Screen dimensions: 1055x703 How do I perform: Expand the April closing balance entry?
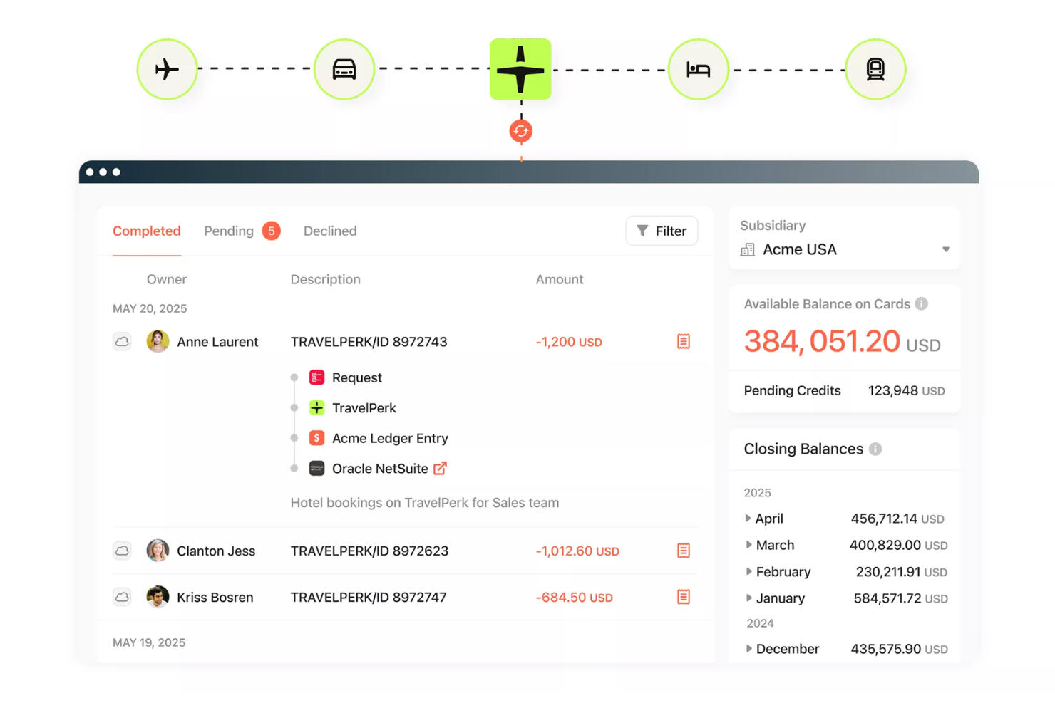749,518
